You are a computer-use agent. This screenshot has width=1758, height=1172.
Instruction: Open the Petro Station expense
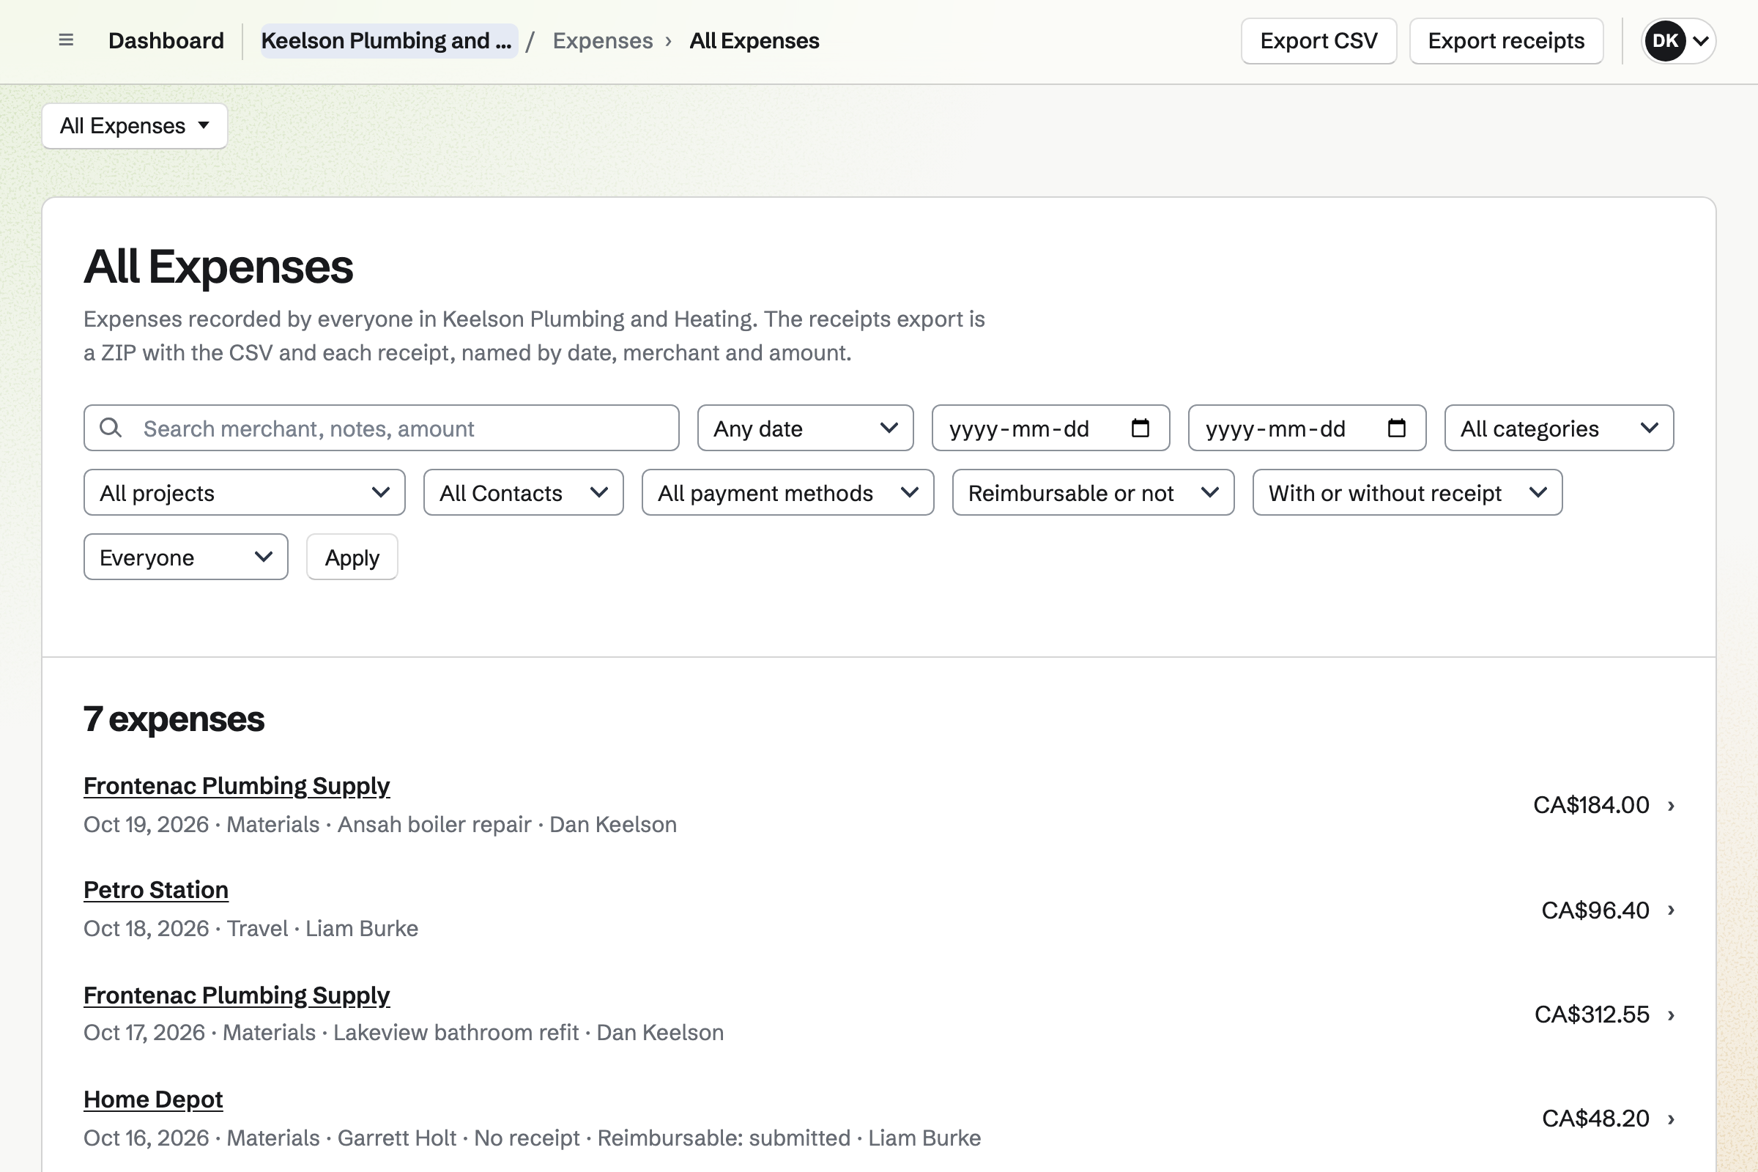click(x=155, y=889)
